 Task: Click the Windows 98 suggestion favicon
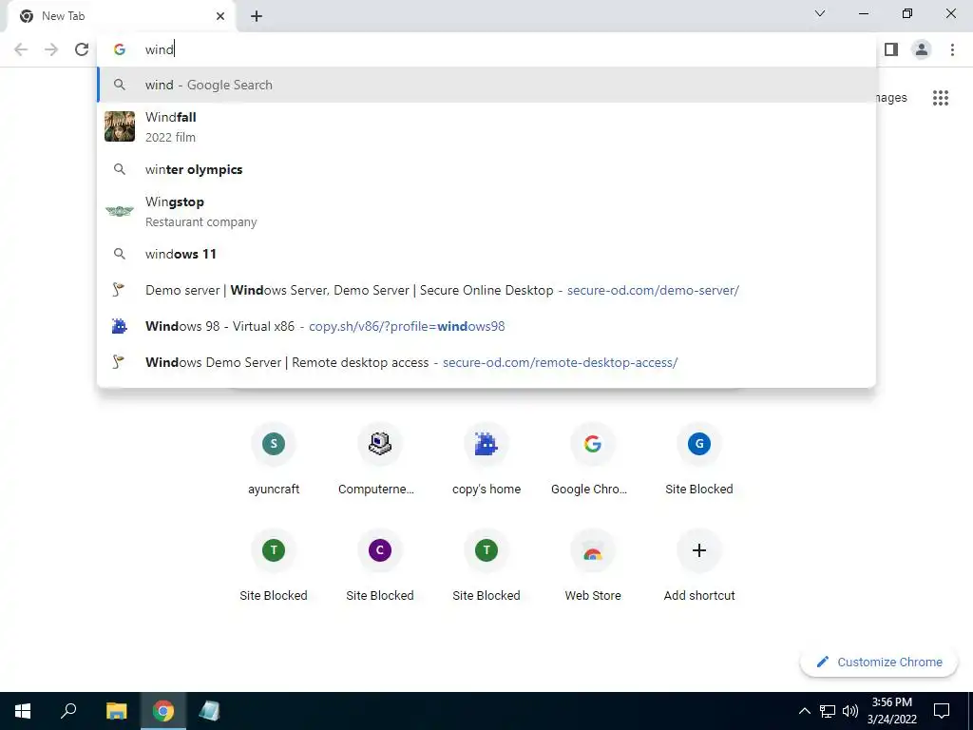pyautogui.click(x=119, y=326)
